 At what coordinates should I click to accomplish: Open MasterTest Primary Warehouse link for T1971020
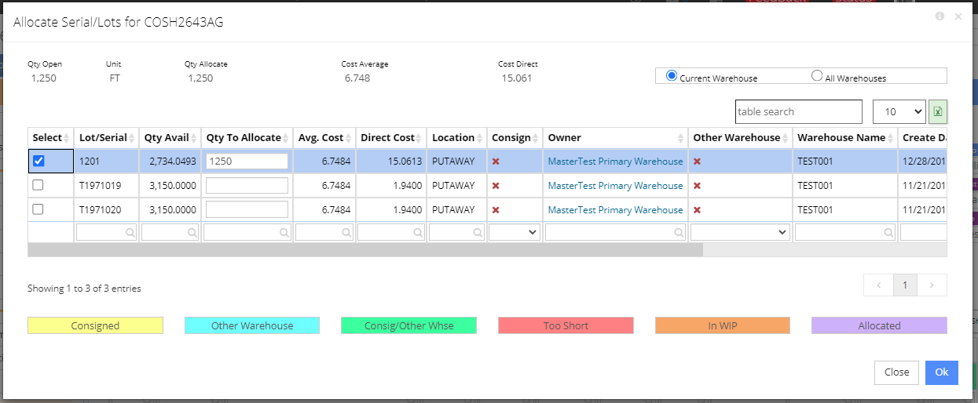click(x=615, y=210)
